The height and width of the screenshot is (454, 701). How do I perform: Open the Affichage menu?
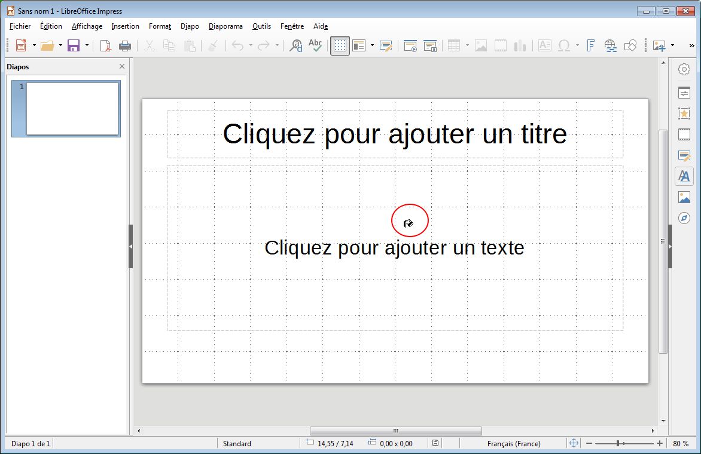click(x=87, y=26)
